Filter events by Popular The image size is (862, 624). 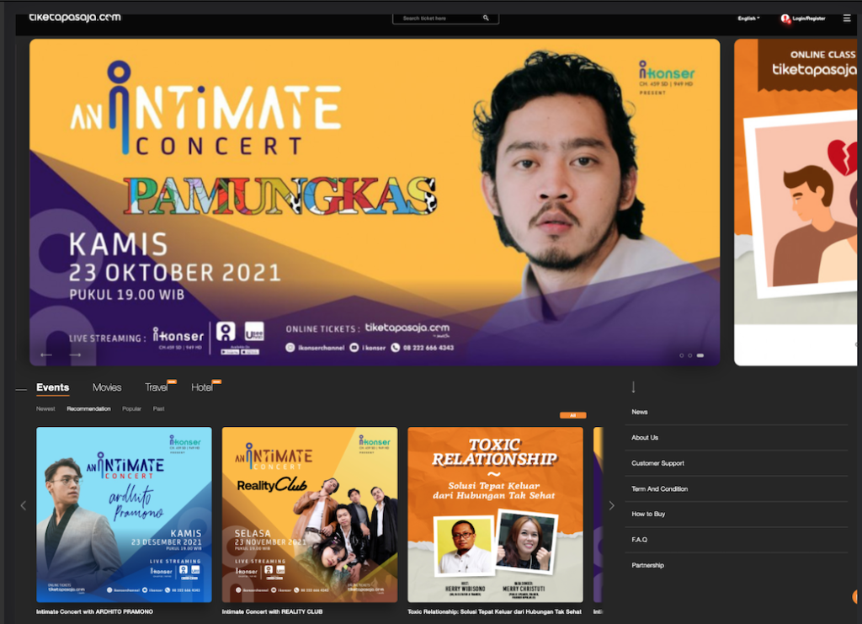132,409
